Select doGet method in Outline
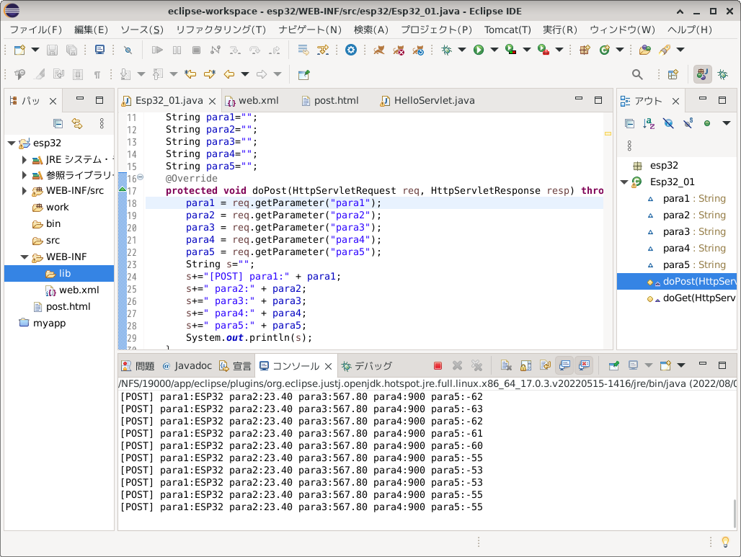This screenshot has width=741, height=557. pyautogui.click(x=691, y=298)
